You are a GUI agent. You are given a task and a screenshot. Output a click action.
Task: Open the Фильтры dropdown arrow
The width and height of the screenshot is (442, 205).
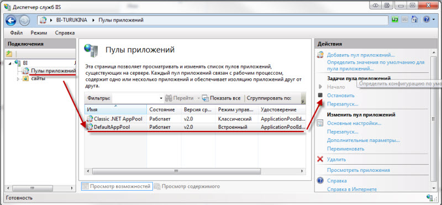pyautogui.click(x=161, y=98)
